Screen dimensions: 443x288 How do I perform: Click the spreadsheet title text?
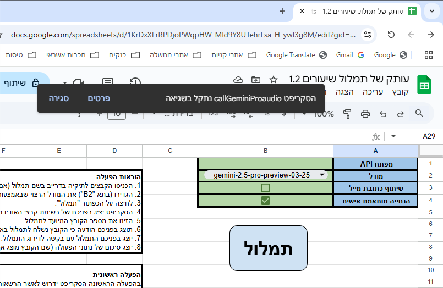pyautogui.click(x=349, y=79)
